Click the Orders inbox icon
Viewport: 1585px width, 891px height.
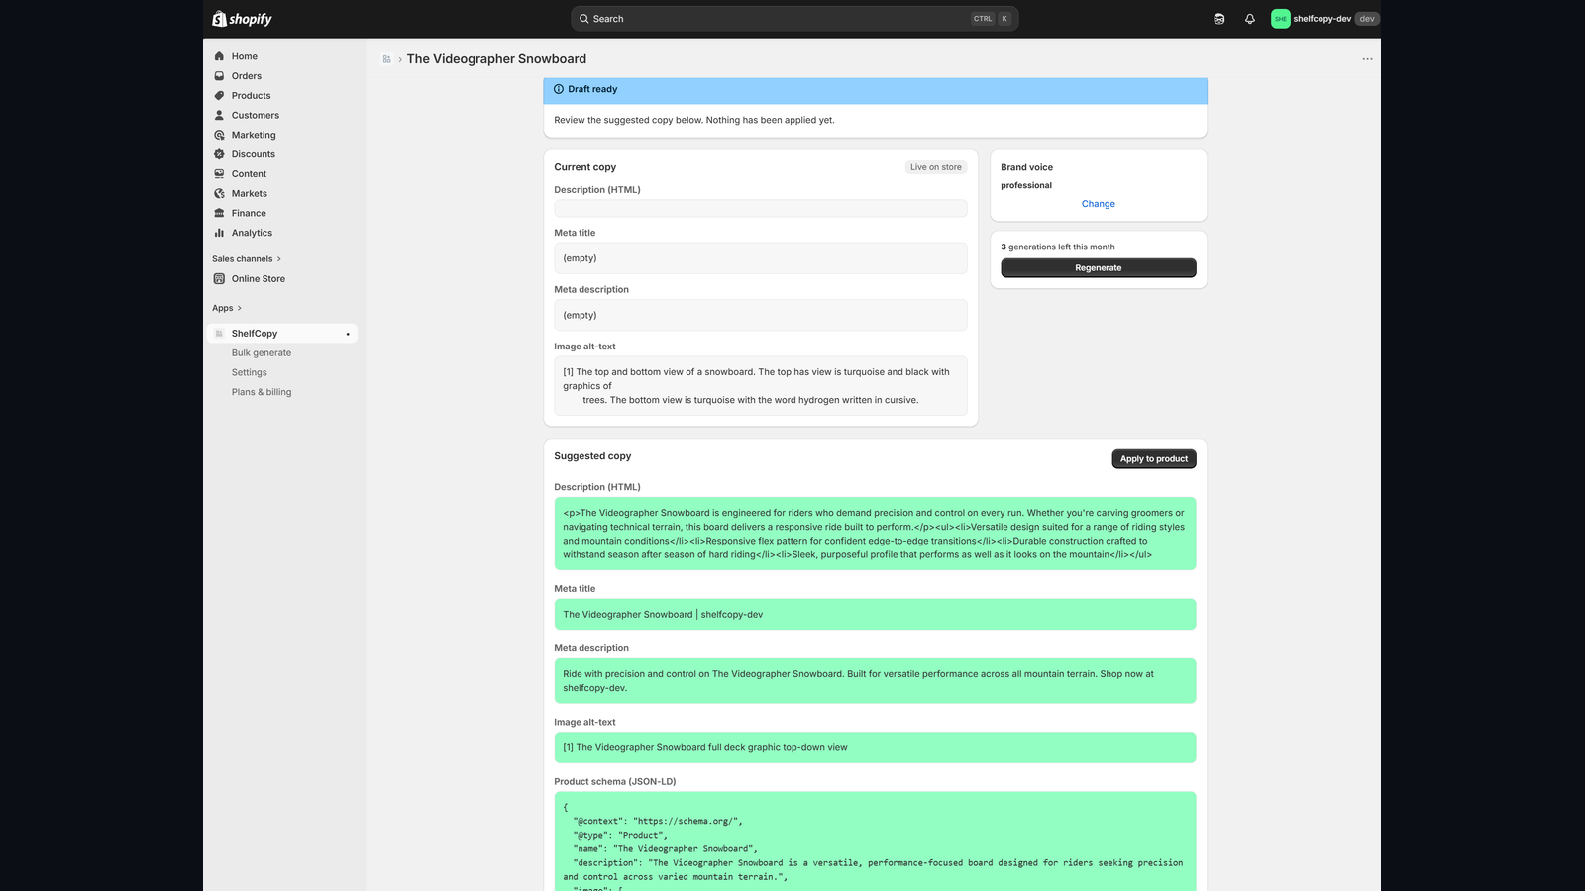click(x=219, y=76)
